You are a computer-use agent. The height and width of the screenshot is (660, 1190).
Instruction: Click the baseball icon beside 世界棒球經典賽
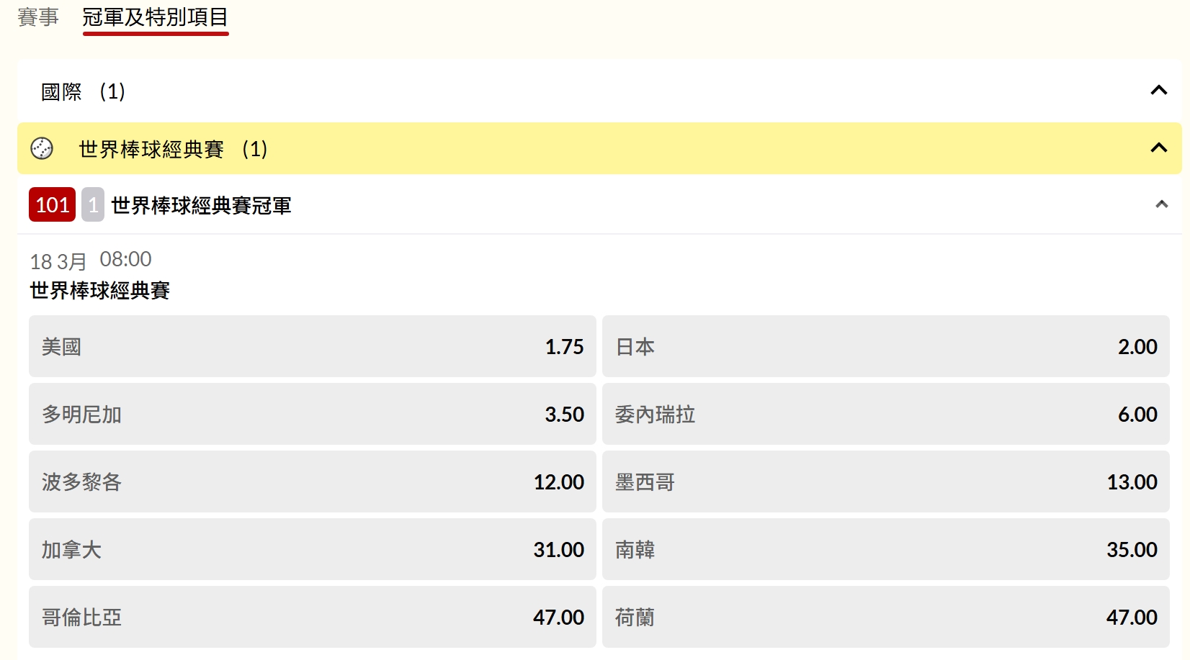(42, 149)
